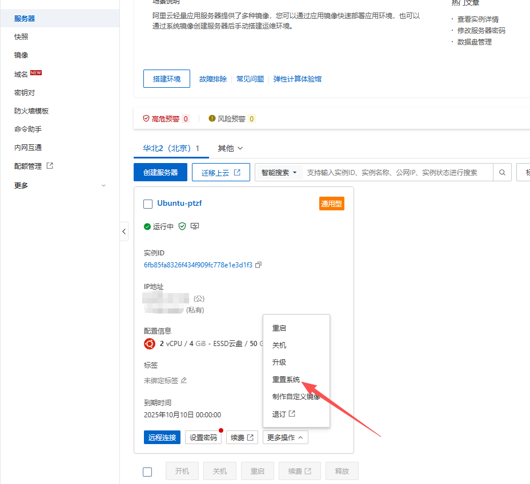Open 命令助手 in the sidebar
The height and width of the screenshot is (484, 530).
(28, 129)
